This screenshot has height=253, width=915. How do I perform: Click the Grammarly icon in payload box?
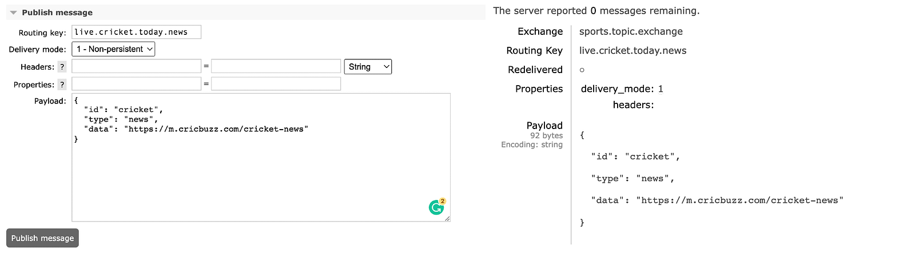[x=437, y=207]
